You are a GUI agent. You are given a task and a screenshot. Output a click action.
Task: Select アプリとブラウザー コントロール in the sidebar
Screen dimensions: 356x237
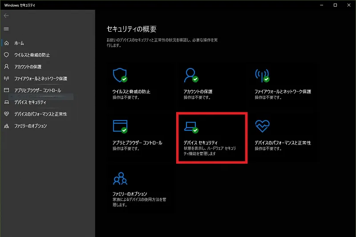38,90
